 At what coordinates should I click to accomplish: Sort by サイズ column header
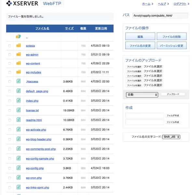[69, 28]
